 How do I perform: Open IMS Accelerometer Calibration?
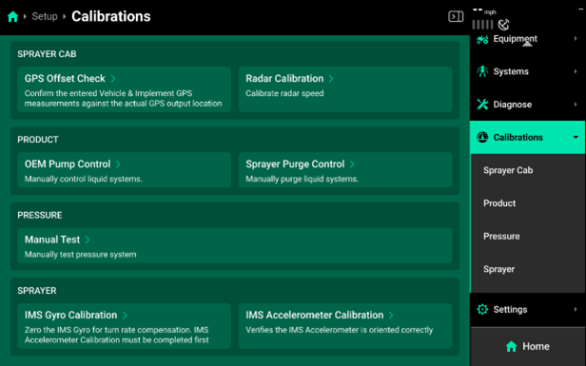coord(345,326)
